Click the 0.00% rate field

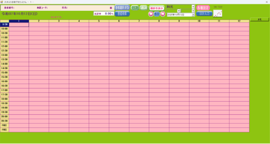pos(104,14)
